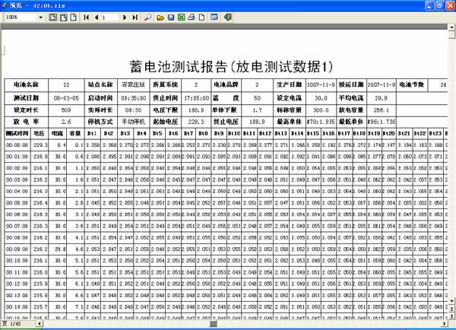
Task: Click the production date value 2007-11-9
Action: point(321,84)
